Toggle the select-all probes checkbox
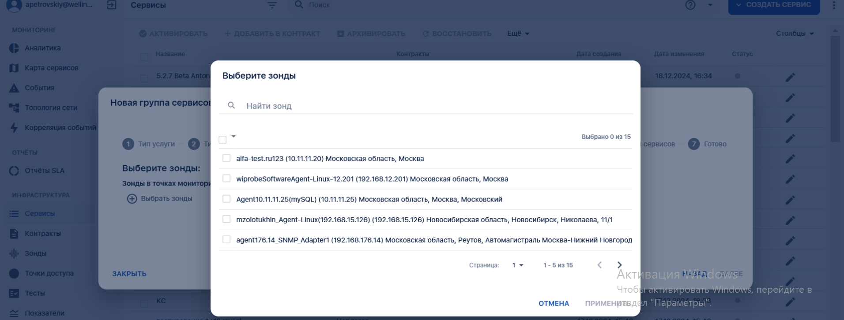 point(222,140)
